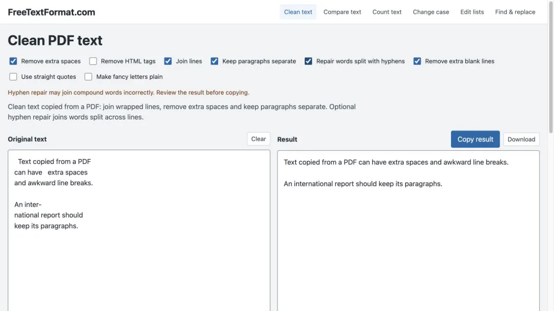This screenshot has width=554, height=311.
Task: Enable Use straight quotes checkbox
Action: click(13, 77)
